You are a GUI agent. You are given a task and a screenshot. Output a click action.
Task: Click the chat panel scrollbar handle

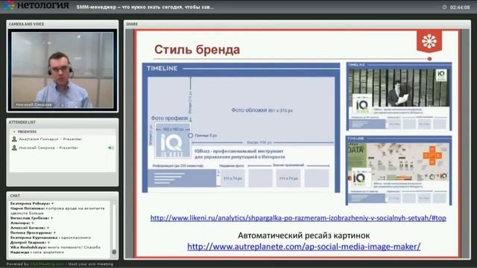click(x=114, y=252)
